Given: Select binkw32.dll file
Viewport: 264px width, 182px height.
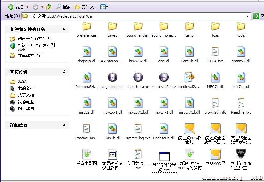Looking at the screenshot, I should point(138,55).
